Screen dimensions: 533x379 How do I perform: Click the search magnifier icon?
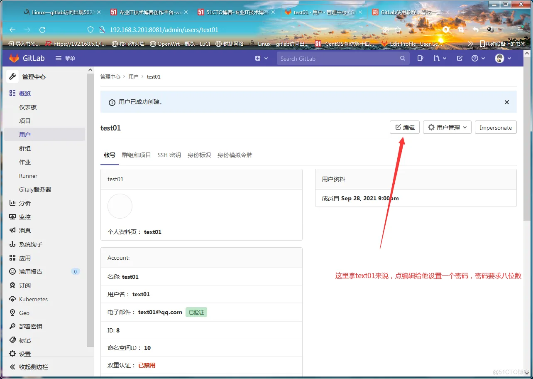click(x=403, y=59)
